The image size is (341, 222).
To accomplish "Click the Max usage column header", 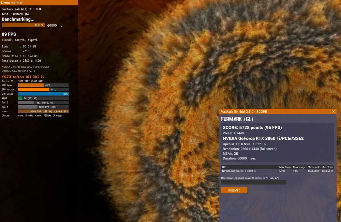I will [x=299, y=167].
